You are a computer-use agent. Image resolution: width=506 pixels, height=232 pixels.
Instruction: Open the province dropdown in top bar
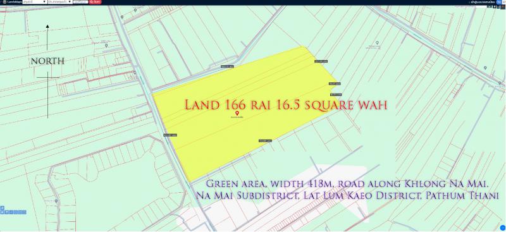click(35, 2)
